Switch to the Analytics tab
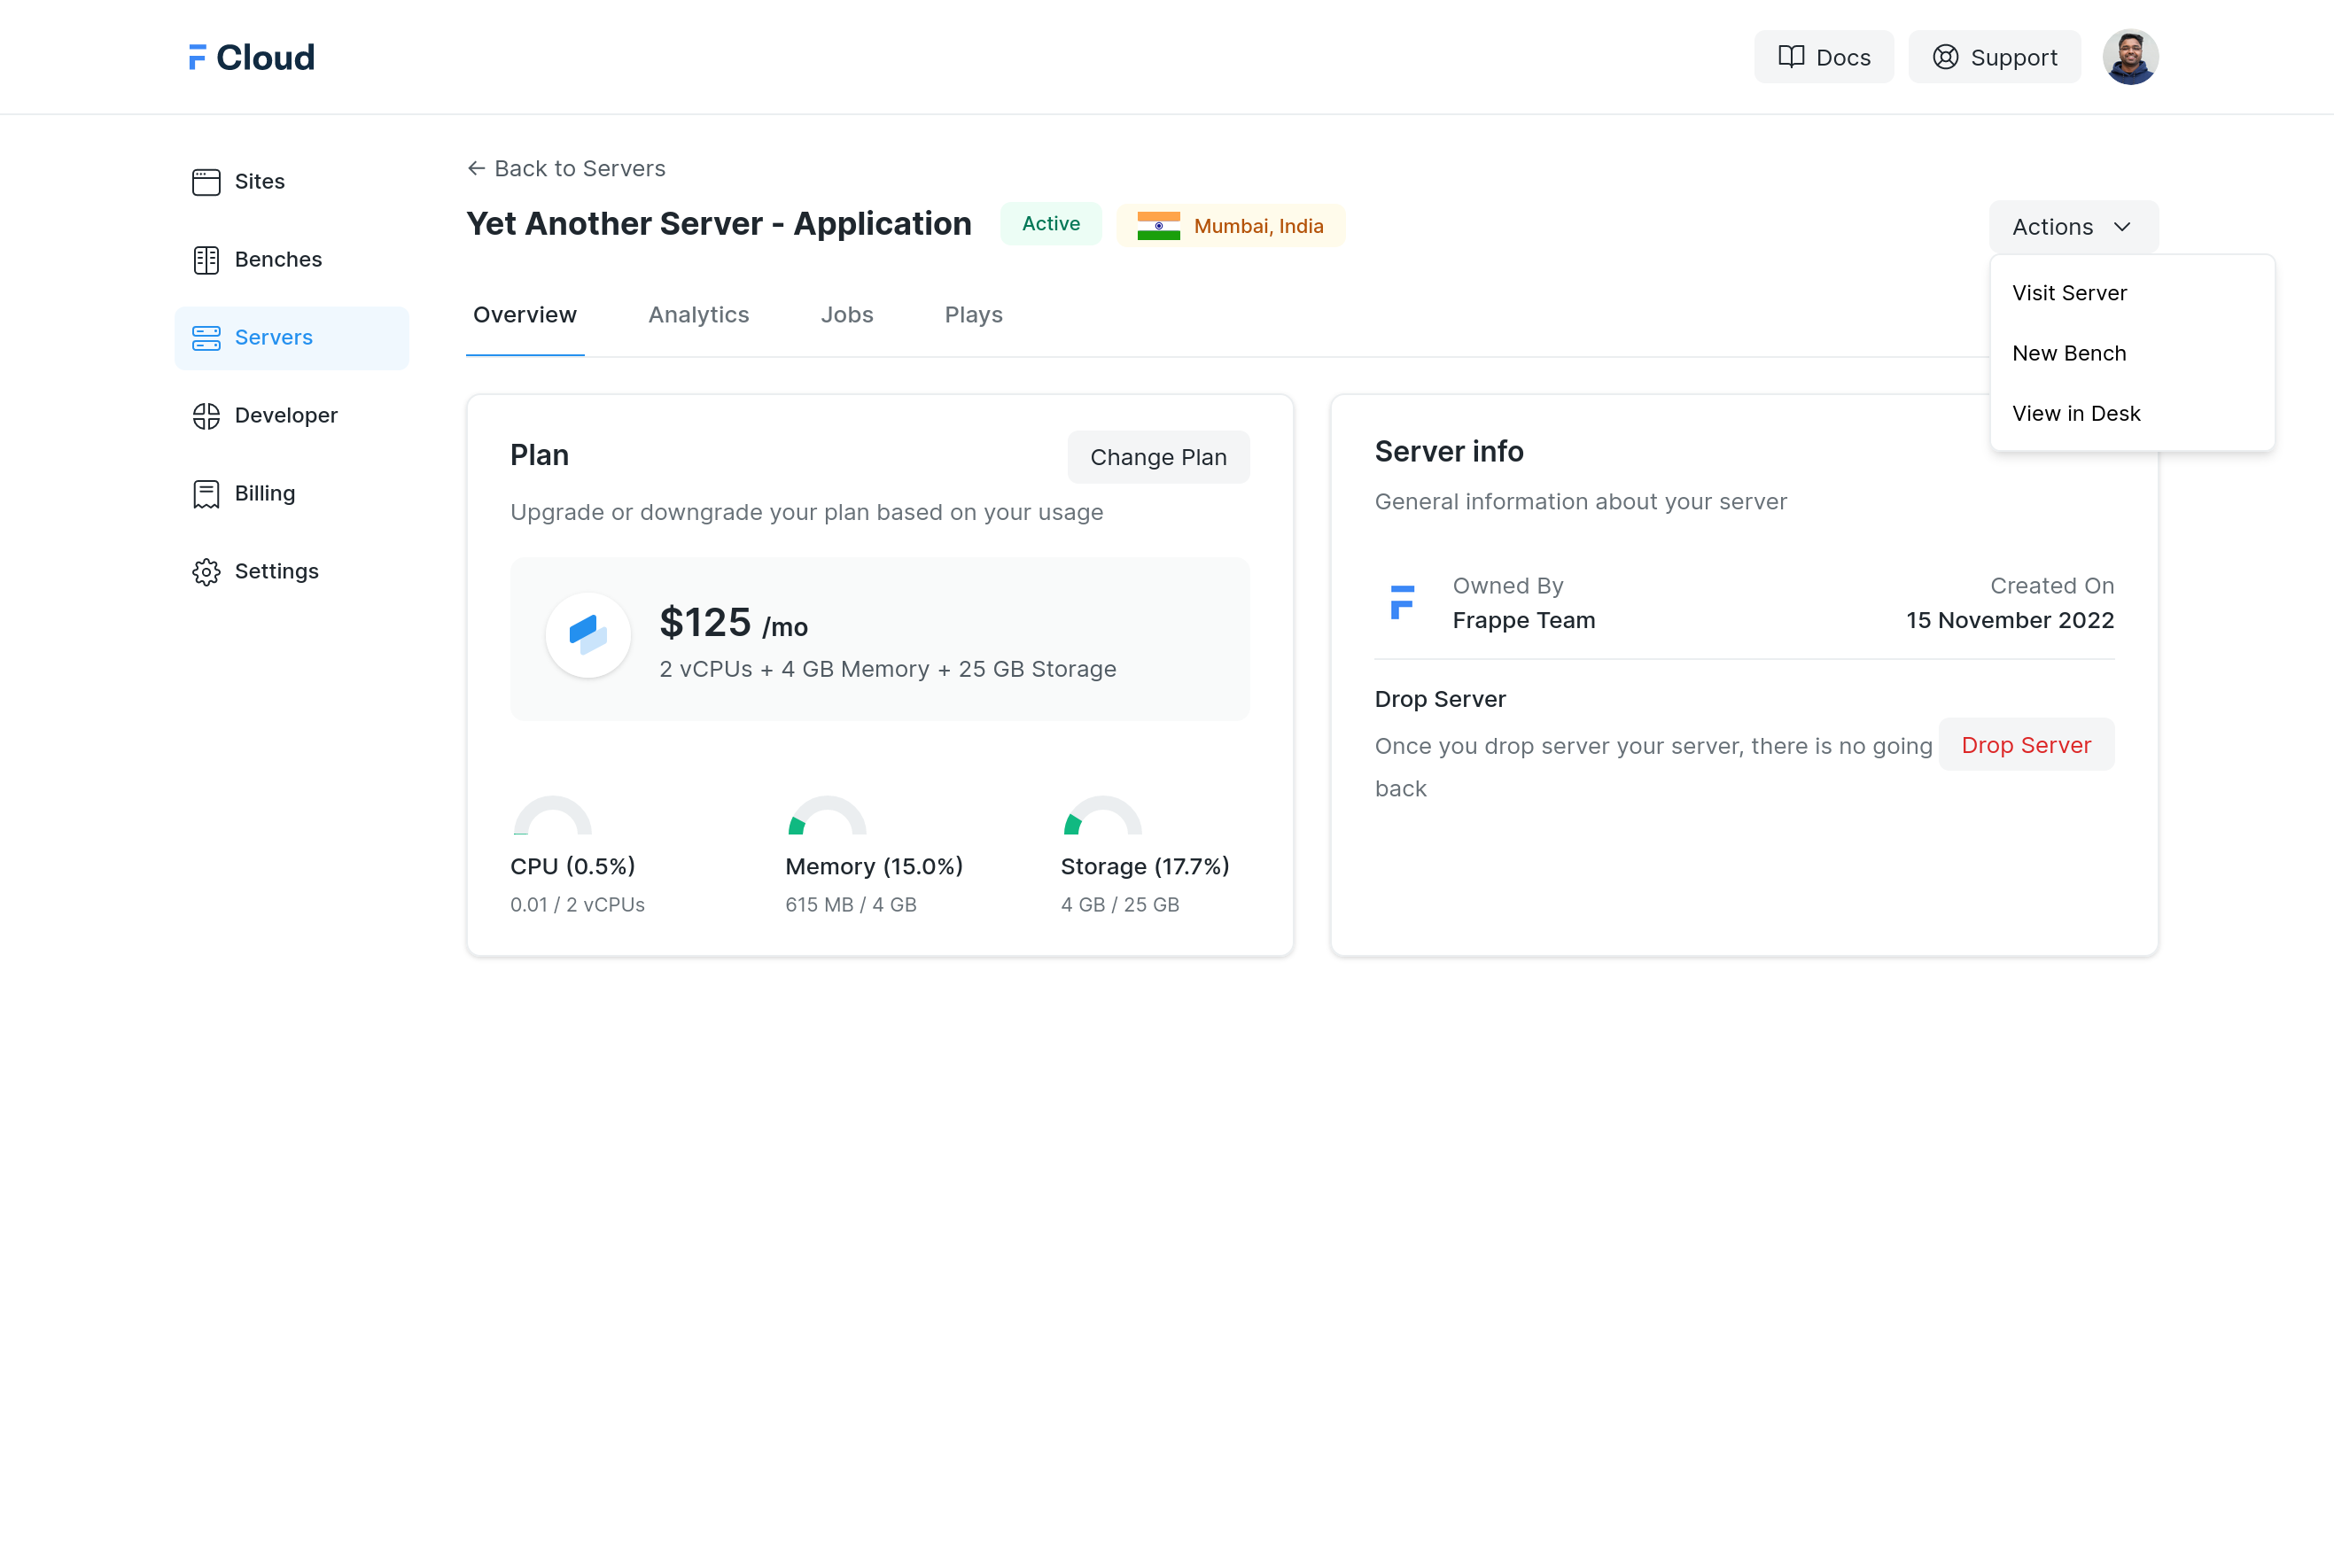2334x1568 pixels. point(698,315)
